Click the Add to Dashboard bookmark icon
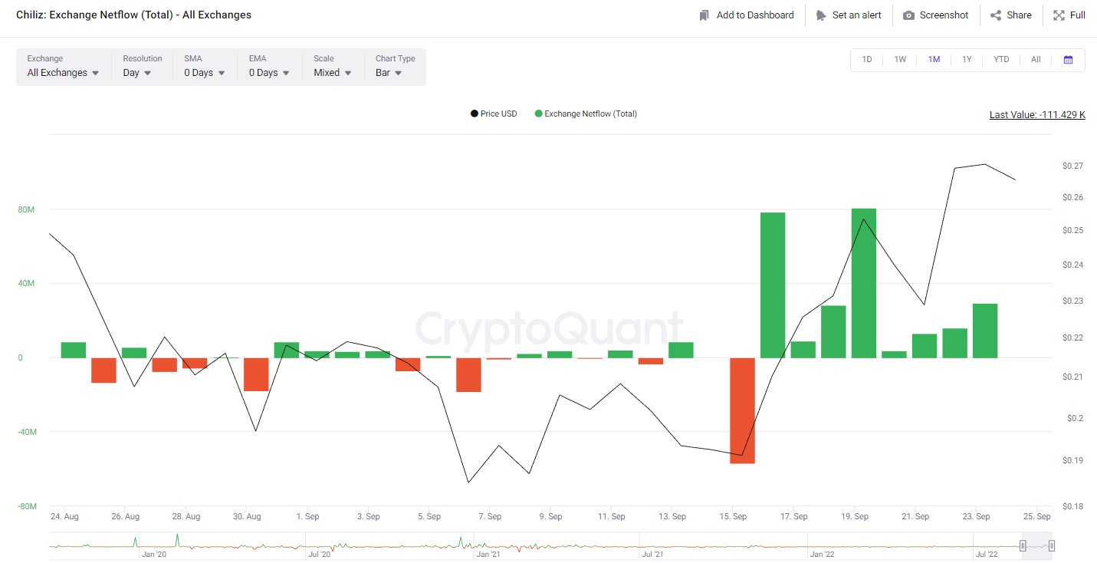 pyautogui.click(x=704, y=15)
